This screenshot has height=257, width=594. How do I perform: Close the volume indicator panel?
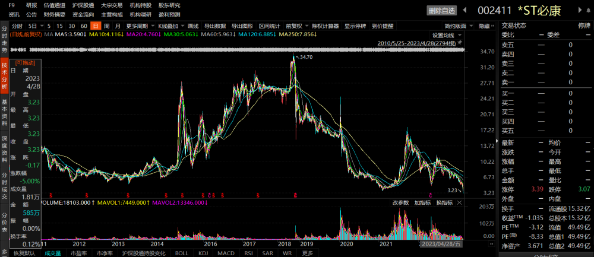(459, 202)
